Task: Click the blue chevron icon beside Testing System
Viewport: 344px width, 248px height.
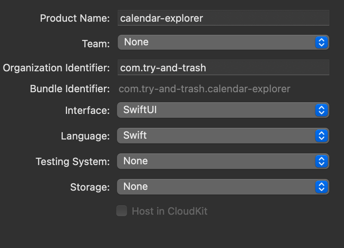Action: pyautogui.click(x=322, y=161)
